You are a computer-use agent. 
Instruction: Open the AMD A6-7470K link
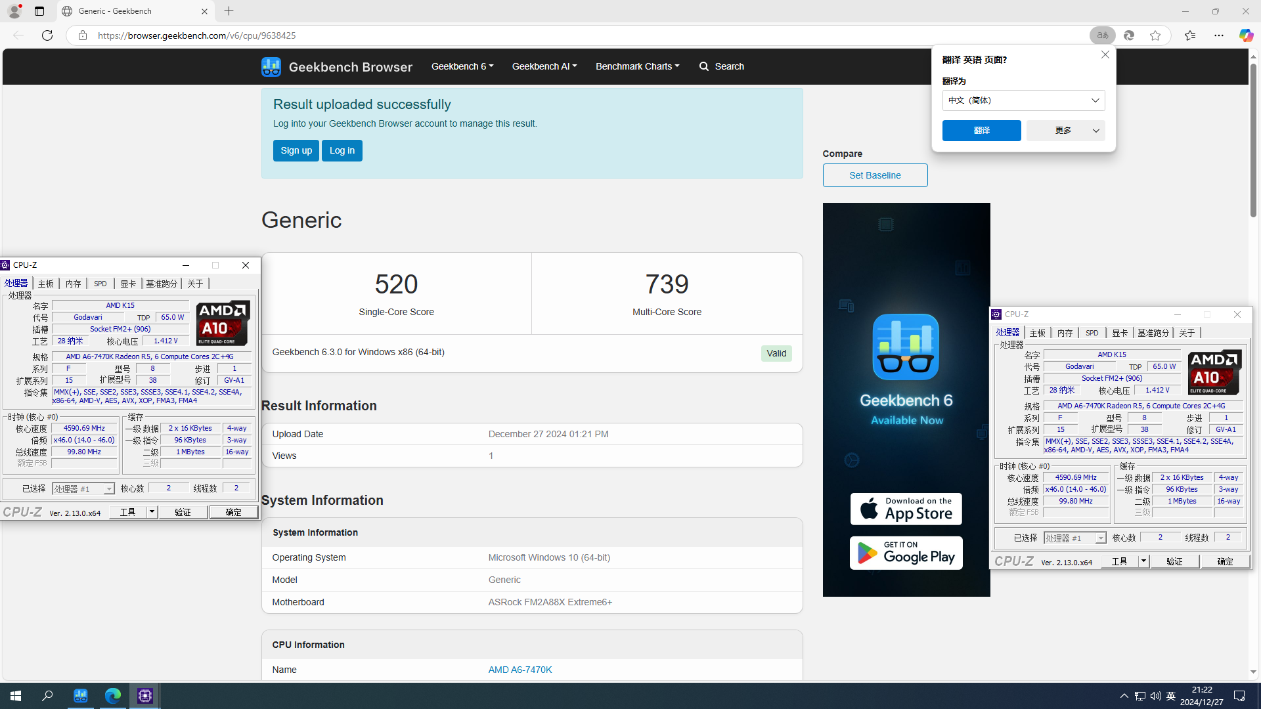520,670
